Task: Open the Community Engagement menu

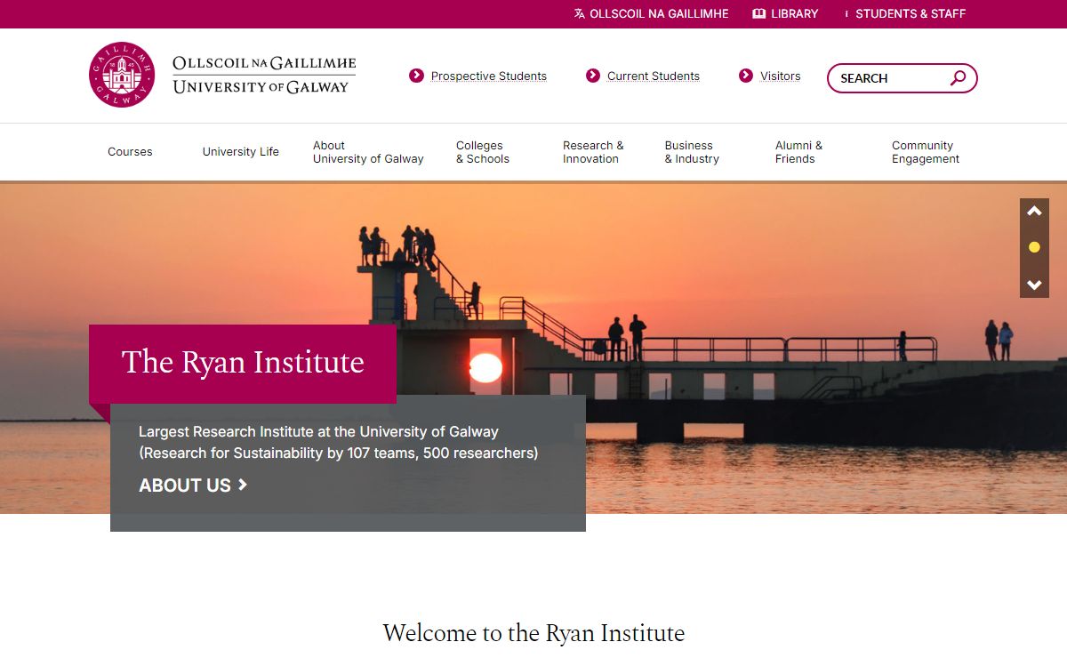Action: [x=926, y=152]
